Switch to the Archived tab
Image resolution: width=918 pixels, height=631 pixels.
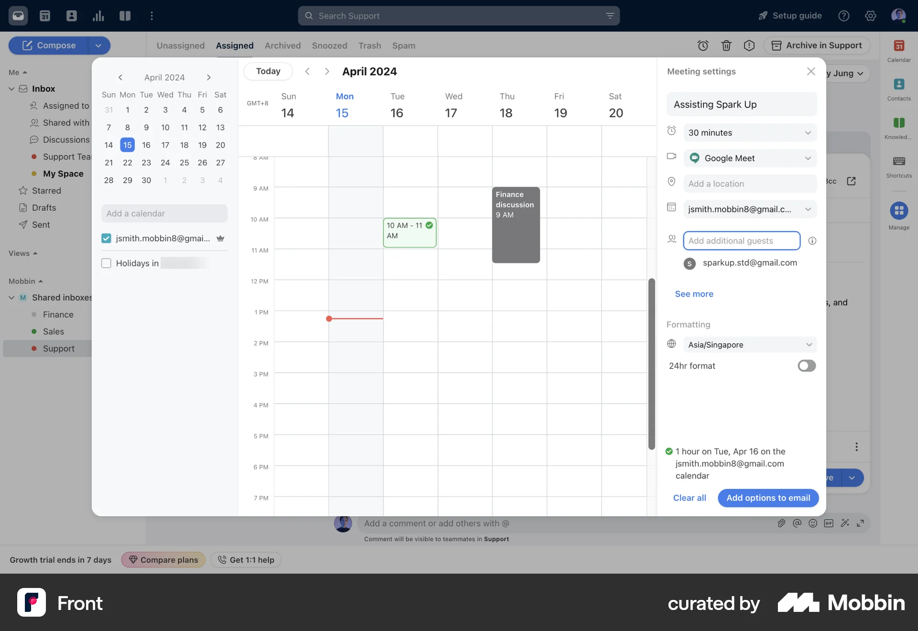283,45
